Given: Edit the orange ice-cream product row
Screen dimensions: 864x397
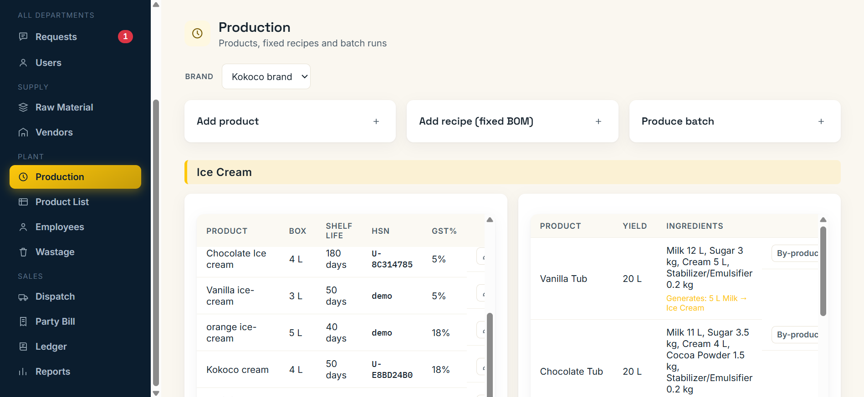Looking at the screenshot, I should point(481,330).
